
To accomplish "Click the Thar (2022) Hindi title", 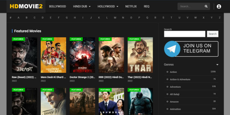I will [140, 77].
